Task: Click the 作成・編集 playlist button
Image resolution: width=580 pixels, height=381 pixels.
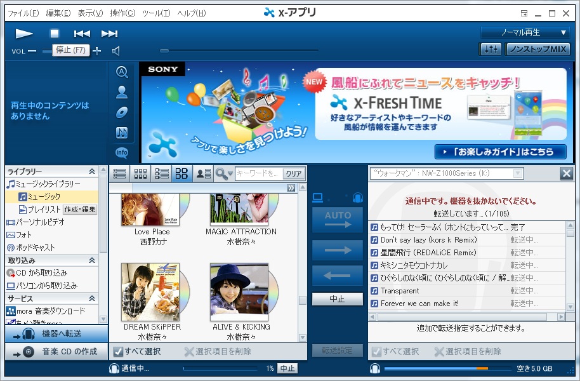Action: point(80,209)
